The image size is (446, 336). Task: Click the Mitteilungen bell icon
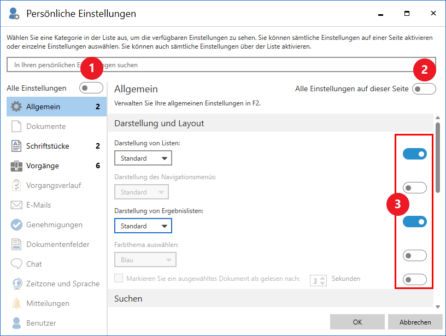tap(16, 303)
